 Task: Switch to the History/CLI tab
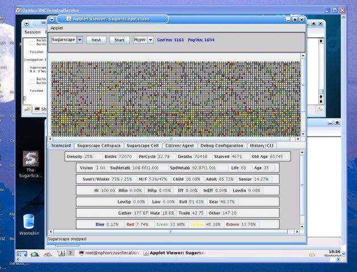[262, 146]
